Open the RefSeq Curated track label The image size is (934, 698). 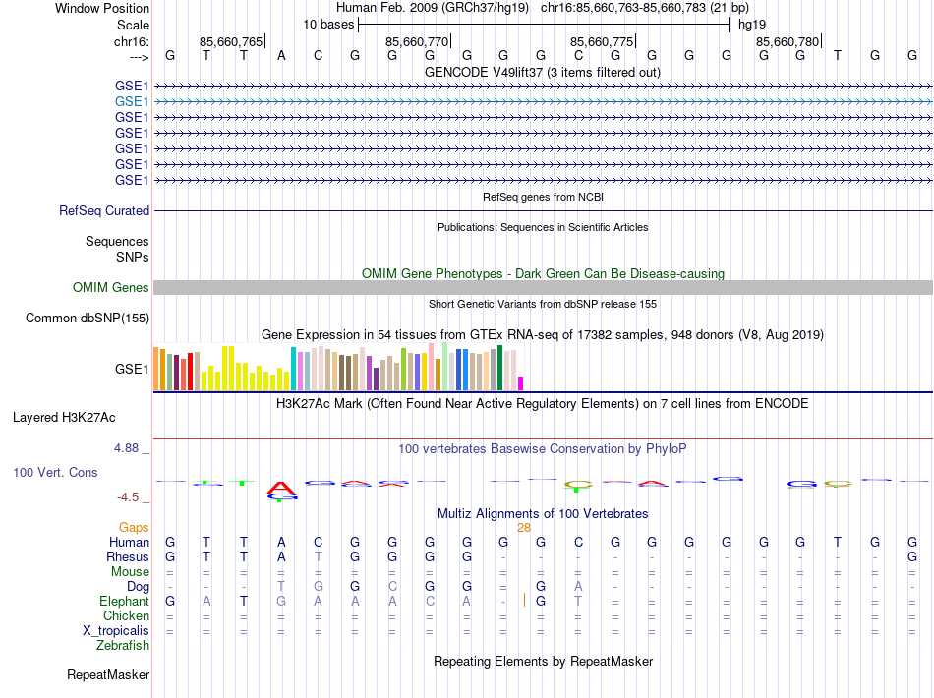pyautogui.click(x=104, y=210)
